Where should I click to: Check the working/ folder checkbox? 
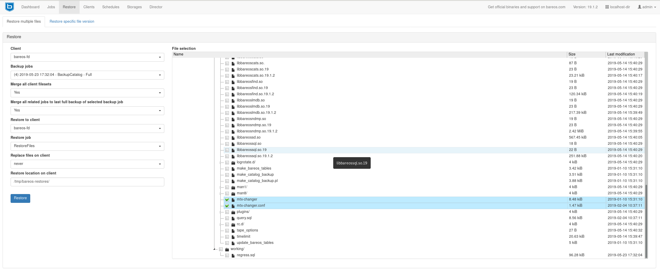[x=221, y=249]
